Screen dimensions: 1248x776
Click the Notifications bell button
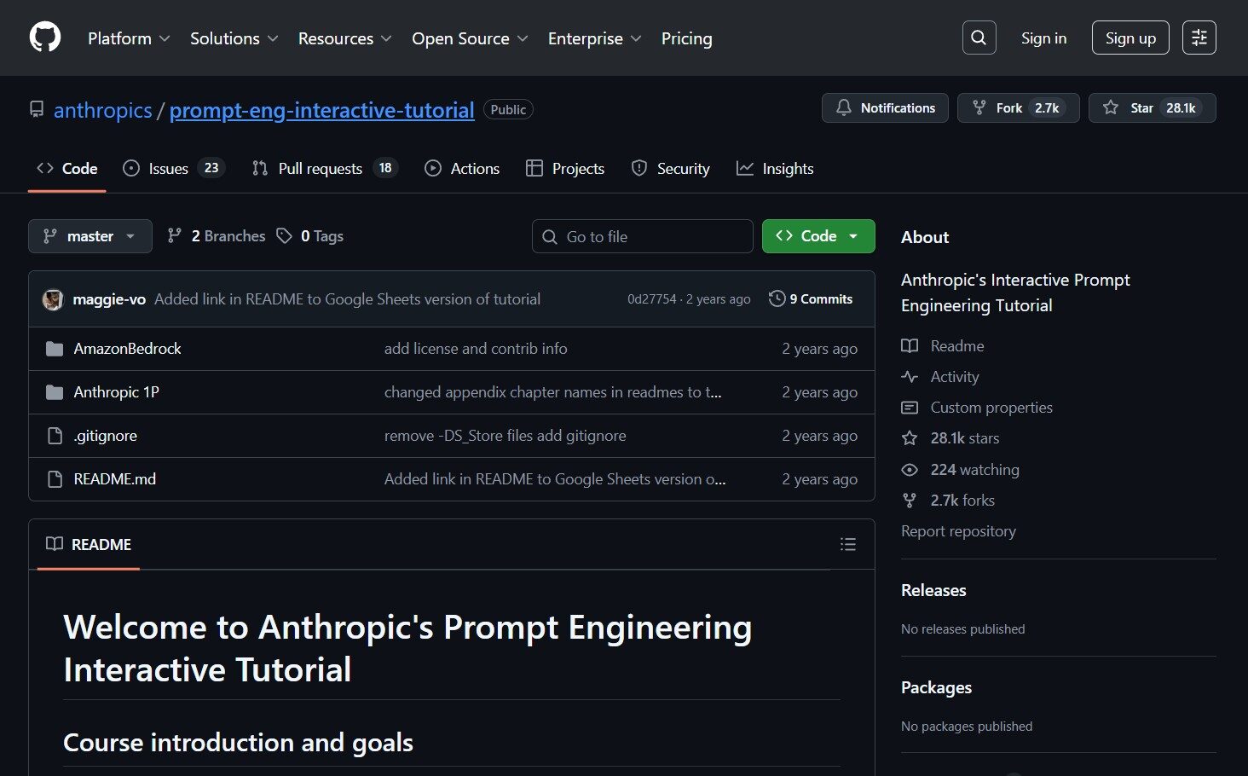[x=885, y=108]
